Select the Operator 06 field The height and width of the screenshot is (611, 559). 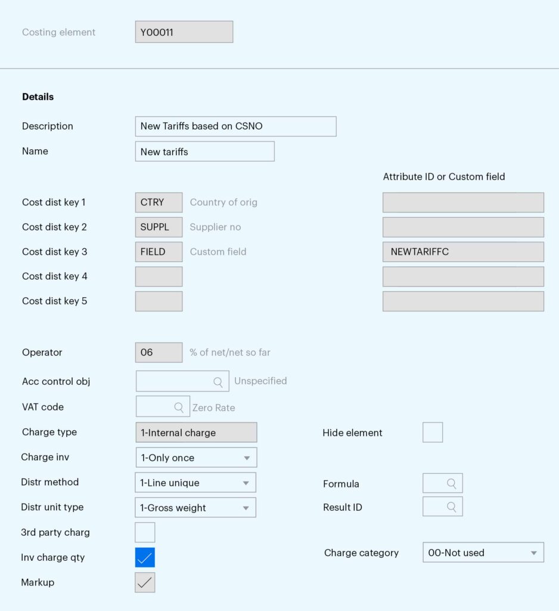click(x=159, y=352)
